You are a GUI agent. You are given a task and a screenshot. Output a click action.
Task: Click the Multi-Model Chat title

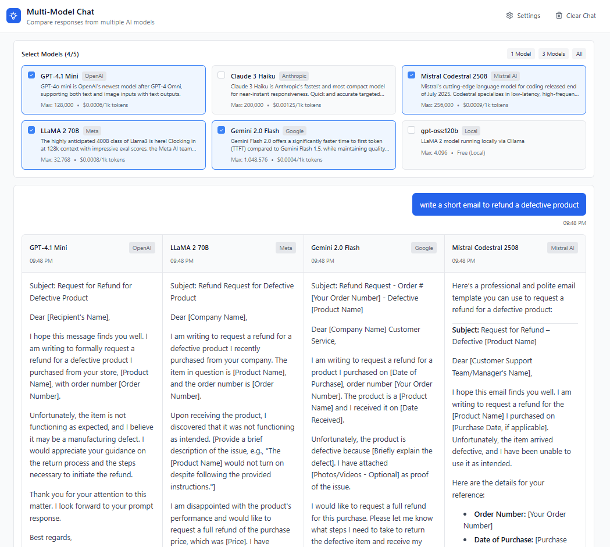point(60,12)
